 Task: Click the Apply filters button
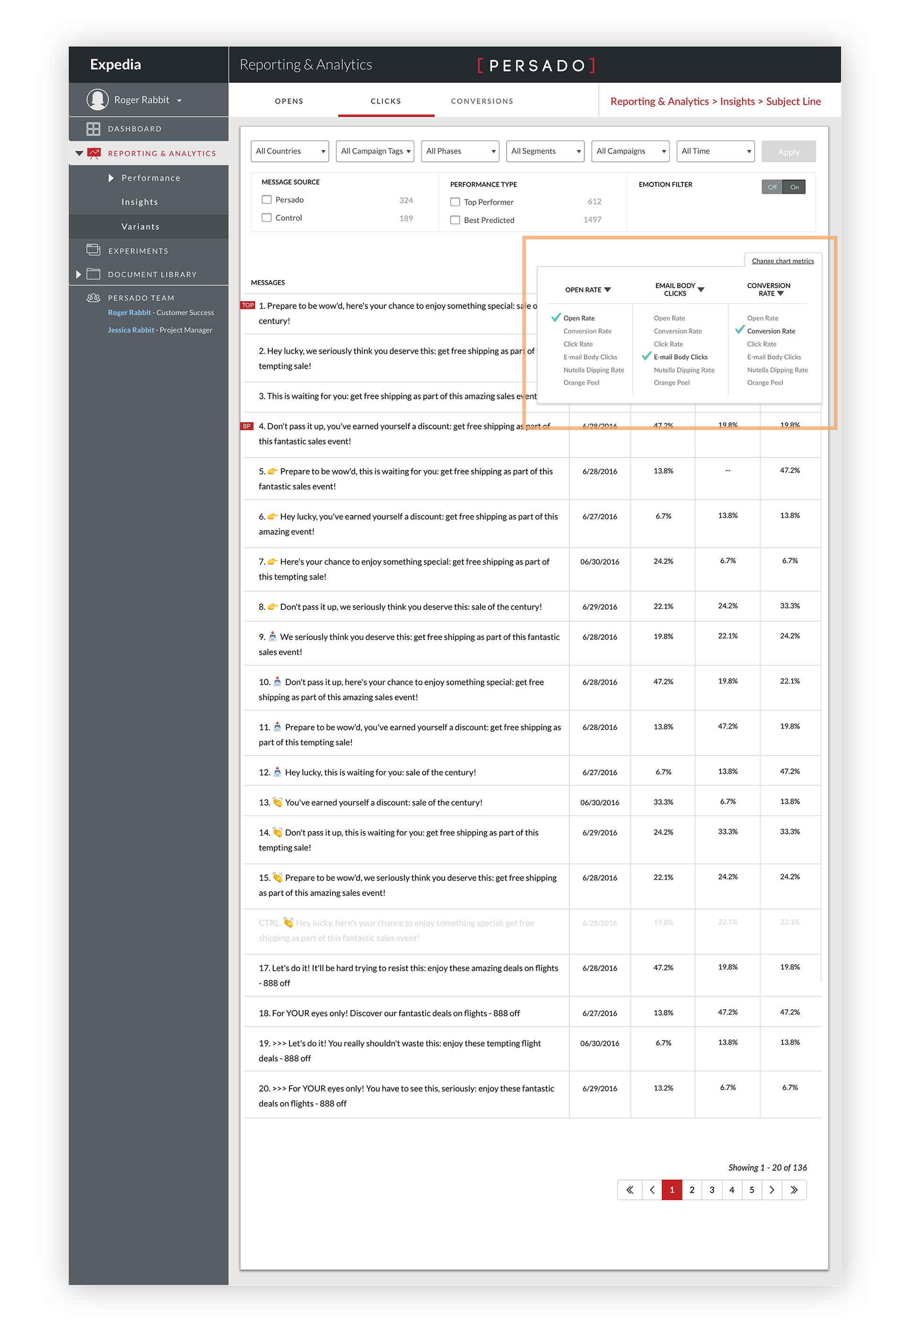(x=789, y=151)
